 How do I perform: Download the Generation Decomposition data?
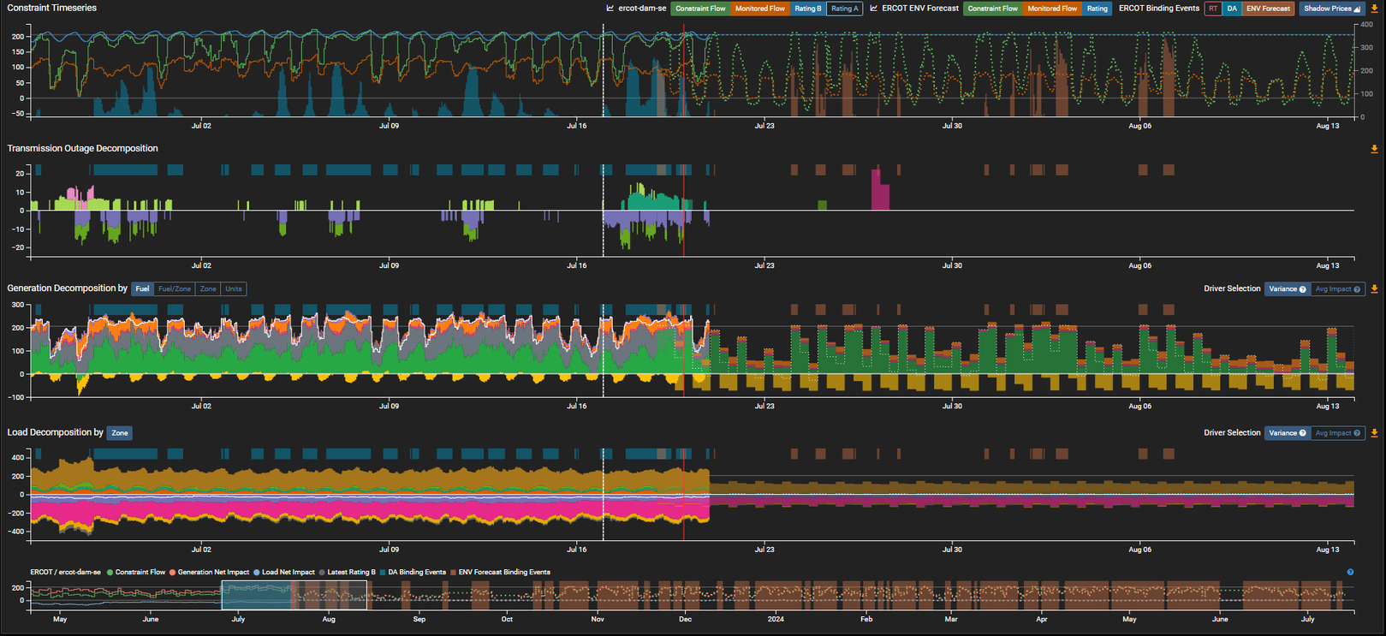coord(1374,289)
